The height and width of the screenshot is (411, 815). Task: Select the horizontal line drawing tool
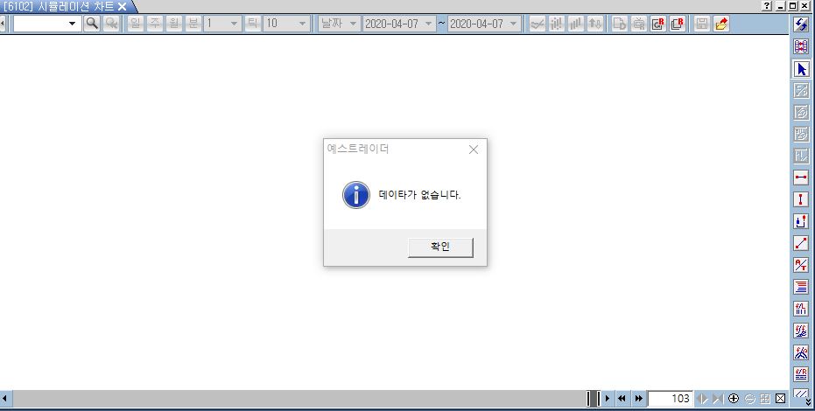[x=800, y=178]
